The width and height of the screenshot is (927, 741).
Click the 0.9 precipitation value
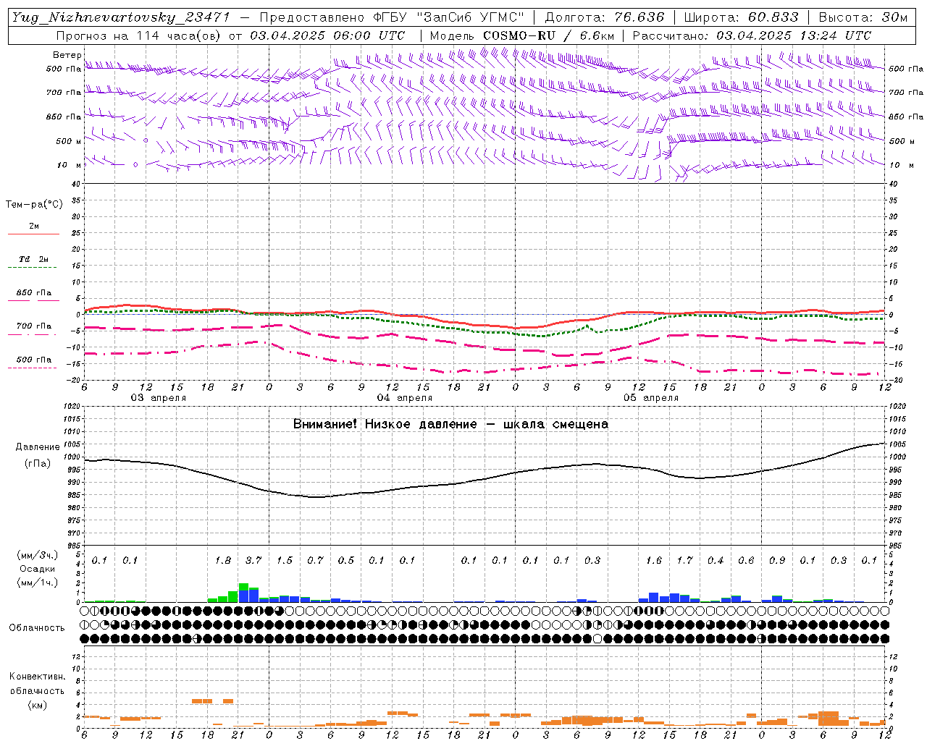pyautogui.click(x=777, y=560)
